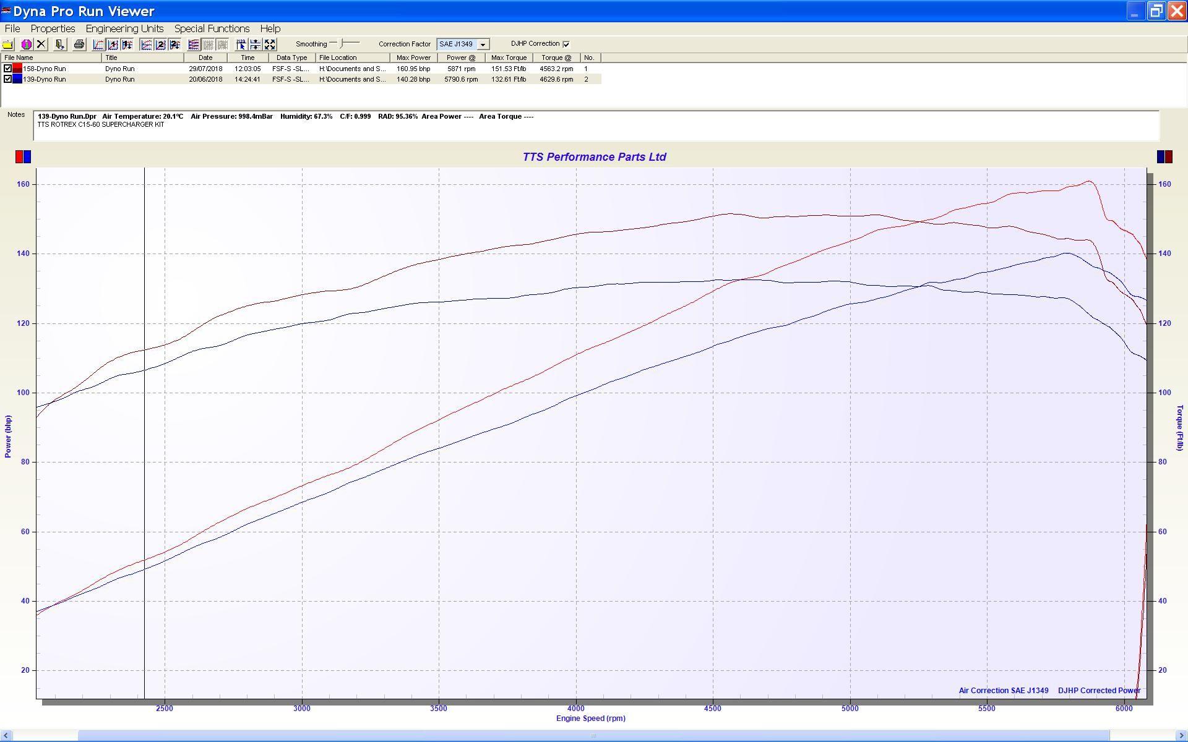Open the Engineering Units menu
This screenshot has height=742, width=1188.
pyautogui.click(x=124, y=28)
